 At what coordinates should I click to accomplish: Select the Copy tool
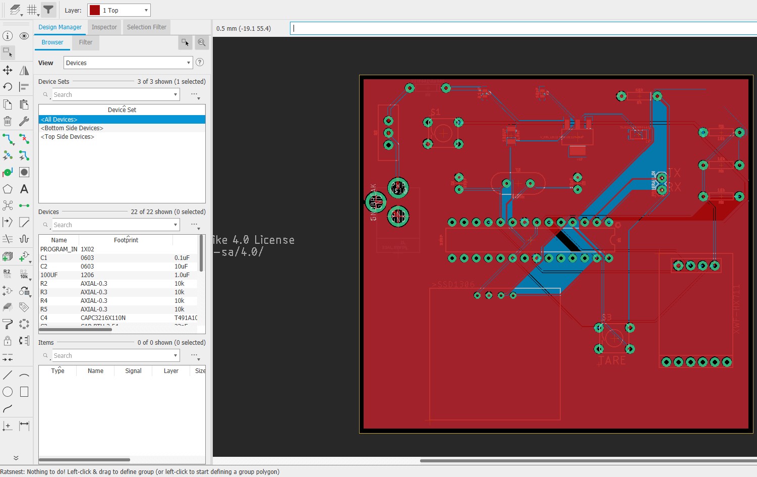[8, 104]
